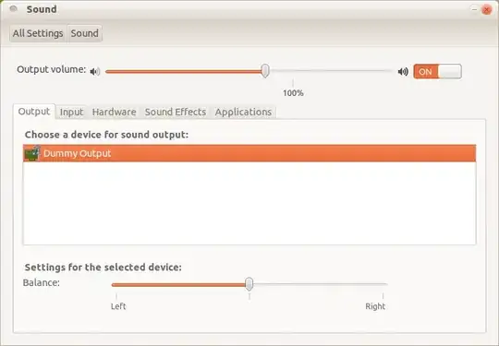Click the output volume slider handle
The width and height of the screenshot is (499, 346).
pos(265,70)
